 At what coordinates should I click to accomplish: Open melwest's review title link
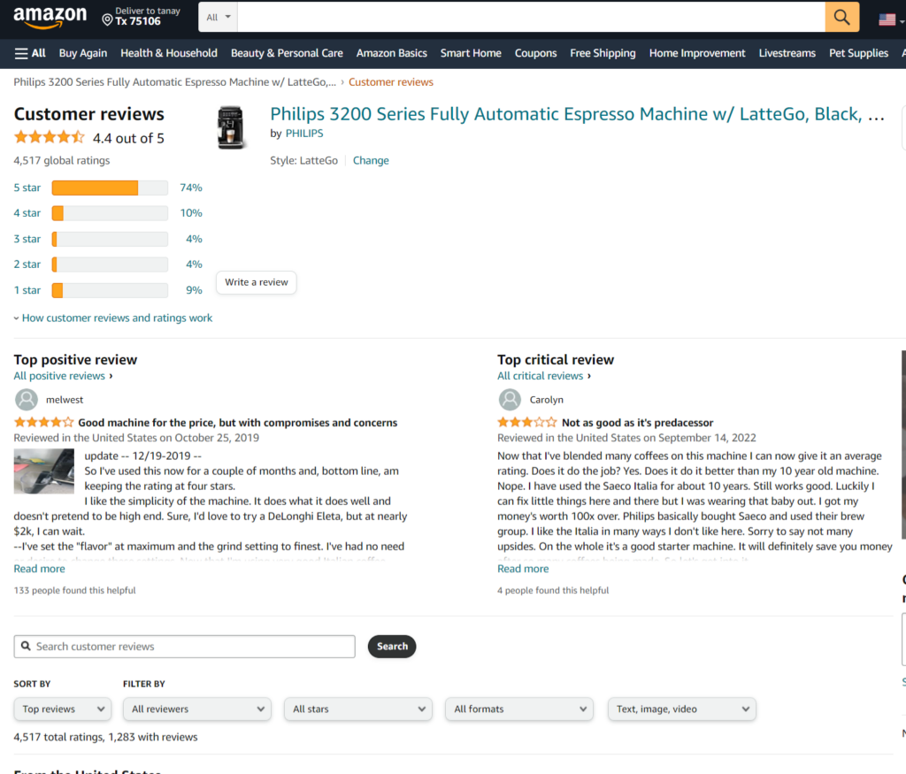[237, 423]
